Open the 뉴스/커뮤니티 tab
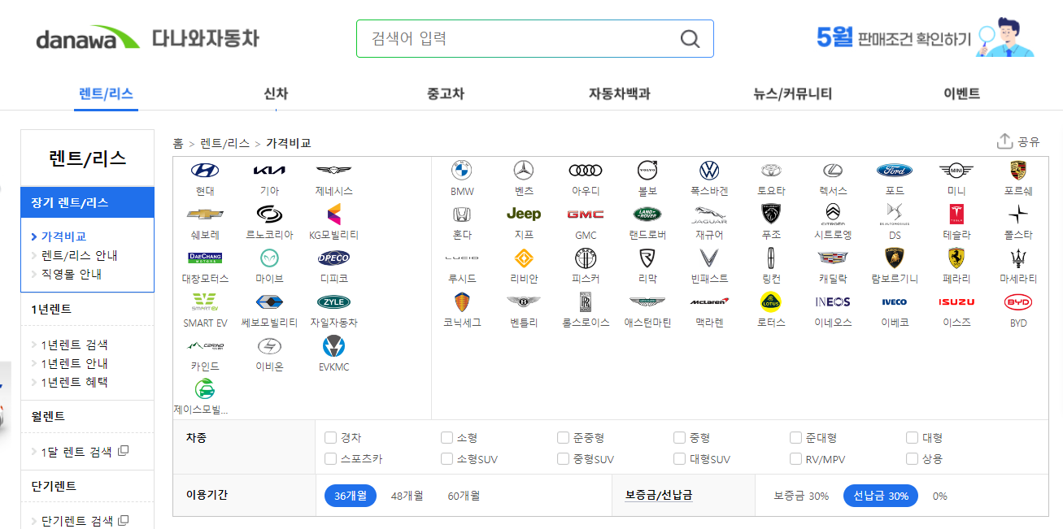 pos(793,93)
